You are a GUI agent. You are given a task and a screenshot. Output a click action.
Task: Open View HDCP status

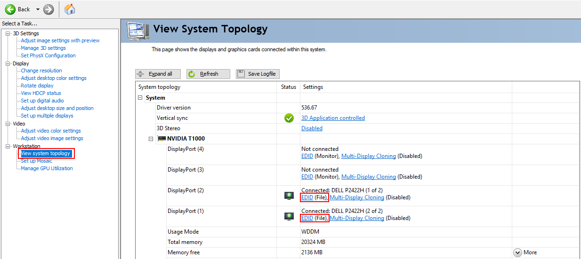[x=41, y=93]
